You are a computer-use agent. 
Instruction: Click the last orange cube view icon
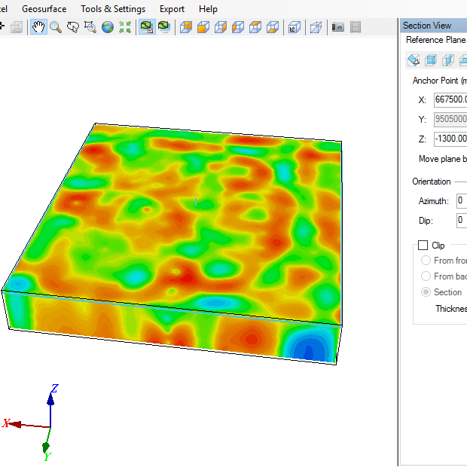[x=273, y=27]
